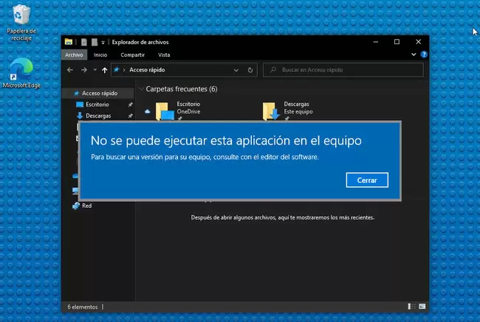Expand the ribbon with the chevron
The image size is (480, 322).
pyautogui.click(x=414, y=55)
